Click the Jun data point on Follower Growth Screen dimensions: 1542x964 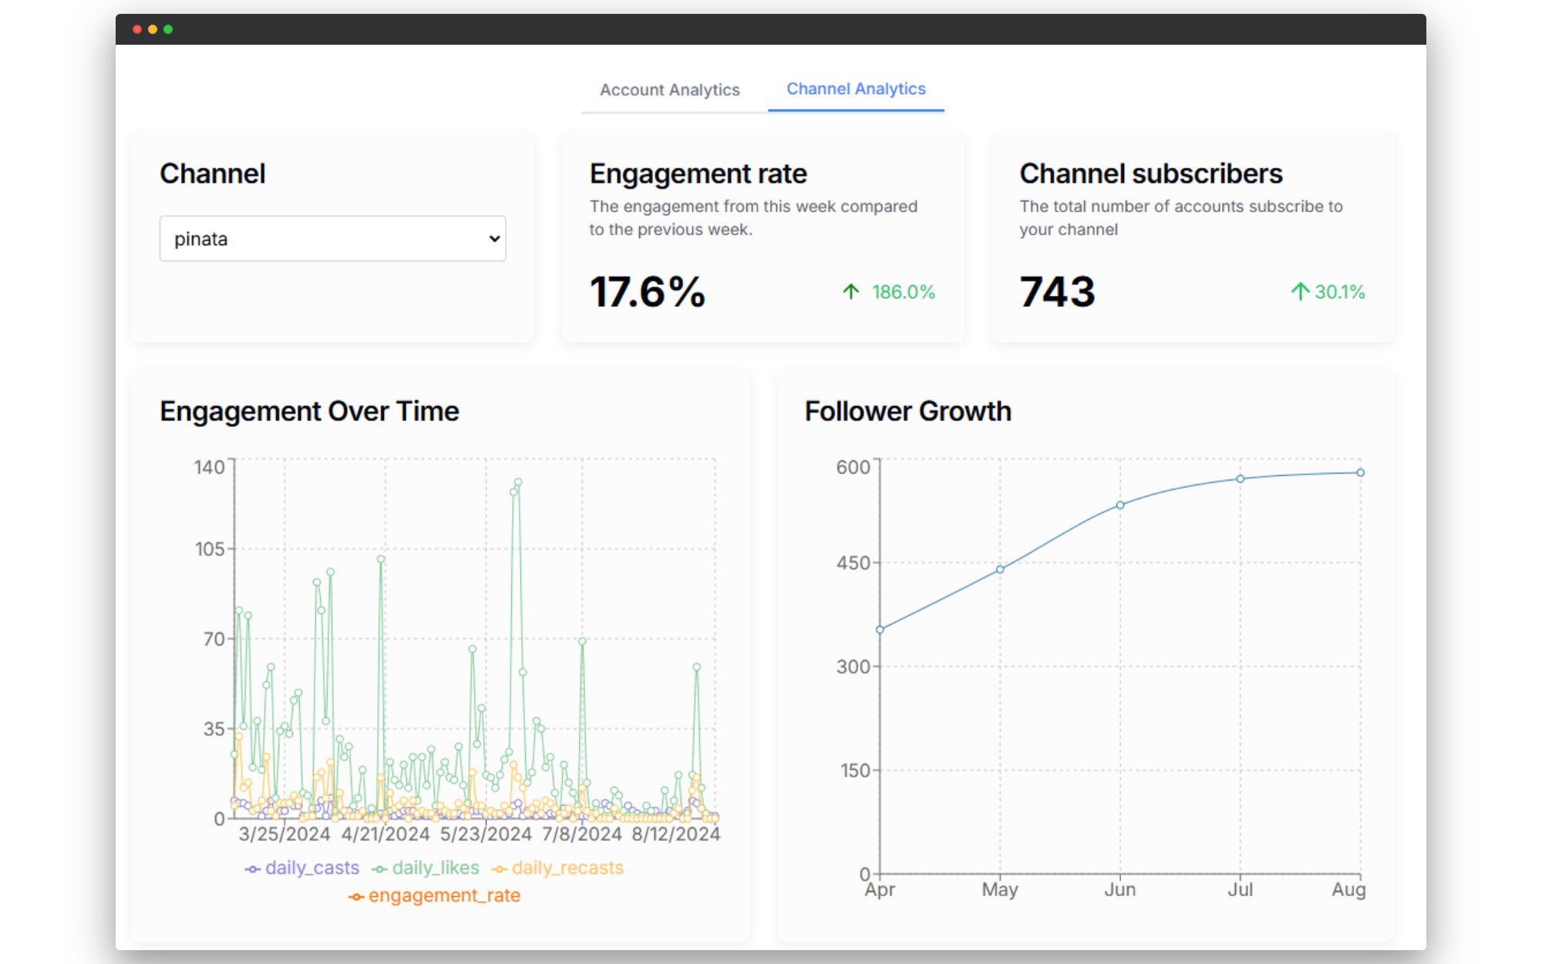pyautogui.click(x=1120, y=505)
